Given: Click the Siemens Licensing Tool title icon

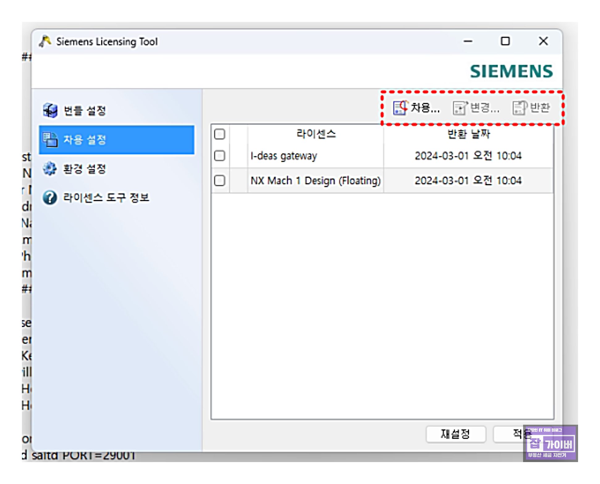Looking at the screenshot, I should pos(45,41).
